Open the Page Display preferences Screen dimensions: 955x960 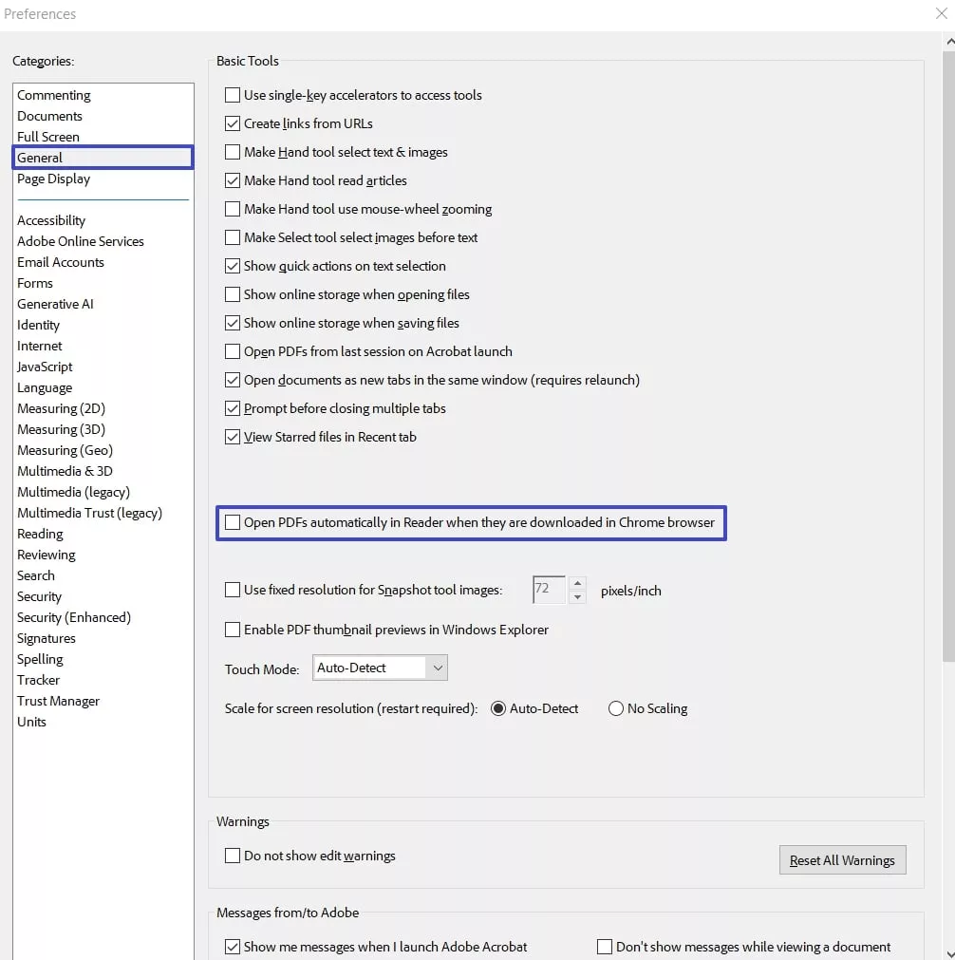pos(53,179)
